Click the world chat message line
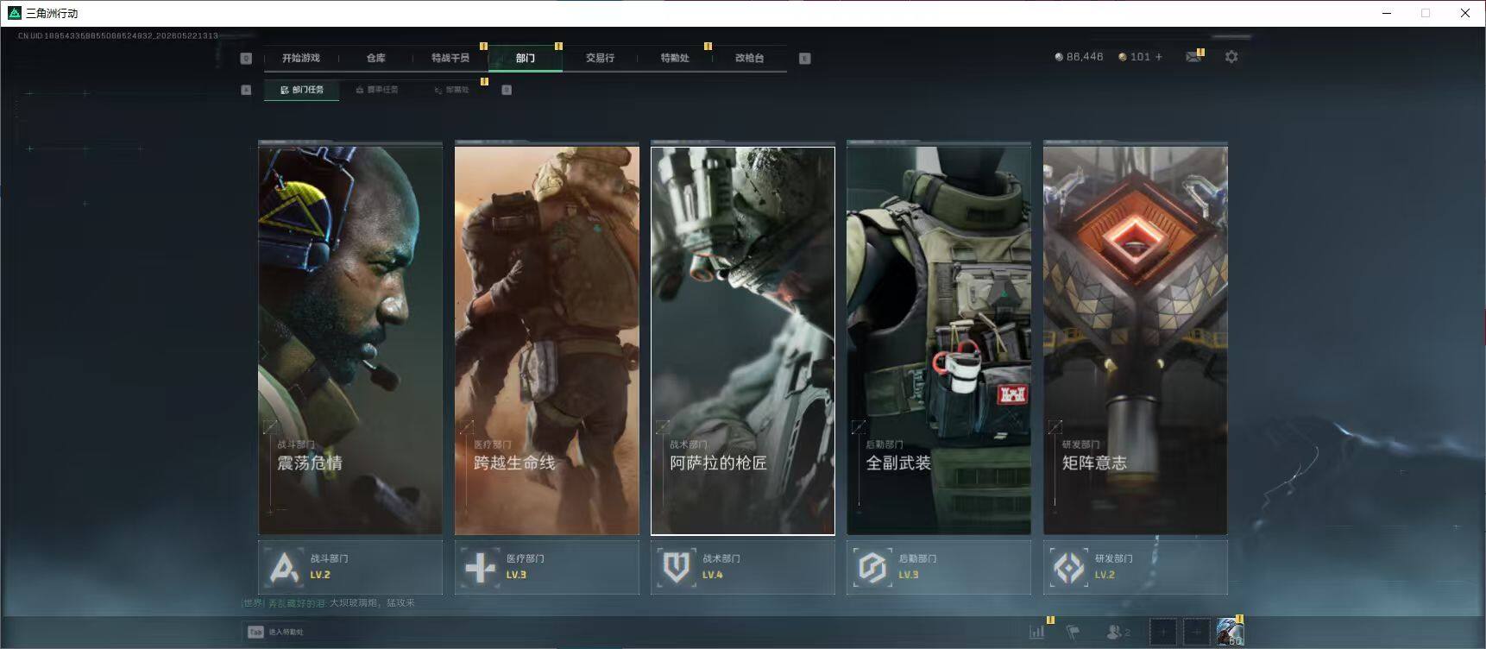 pyautogui.click(x=329, y=602)
